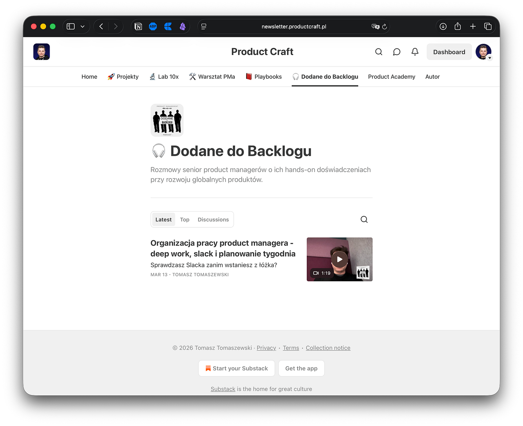Click the Product Craft site title
The width and height of the screenshot is (523, 426).
(262, 52)
